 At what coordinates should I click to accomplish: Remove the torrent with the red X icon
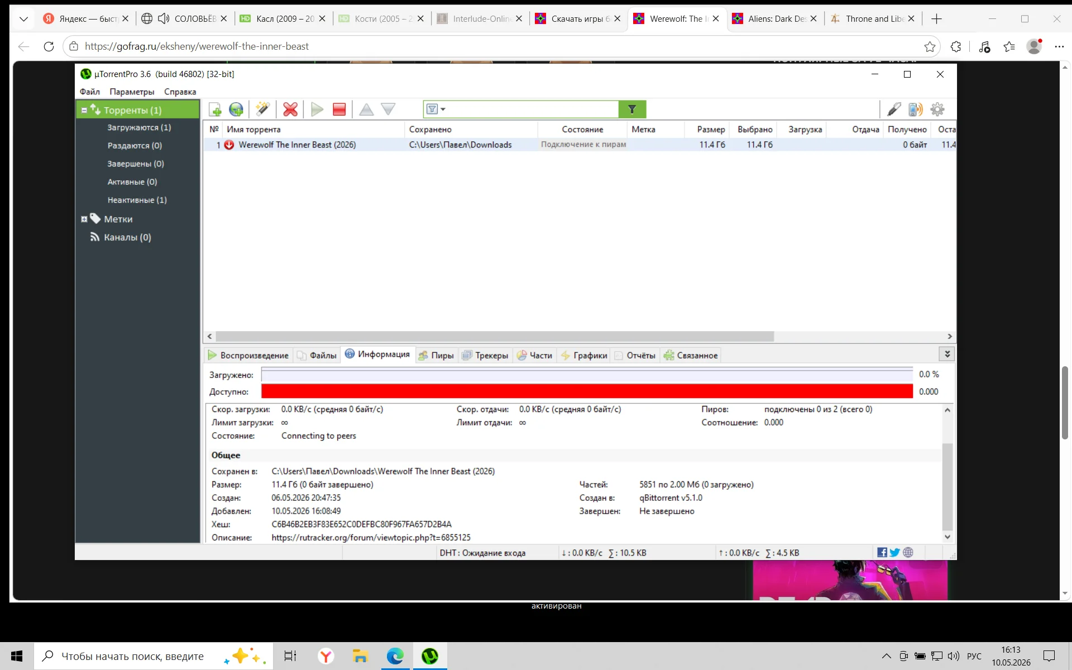point(290,109)
